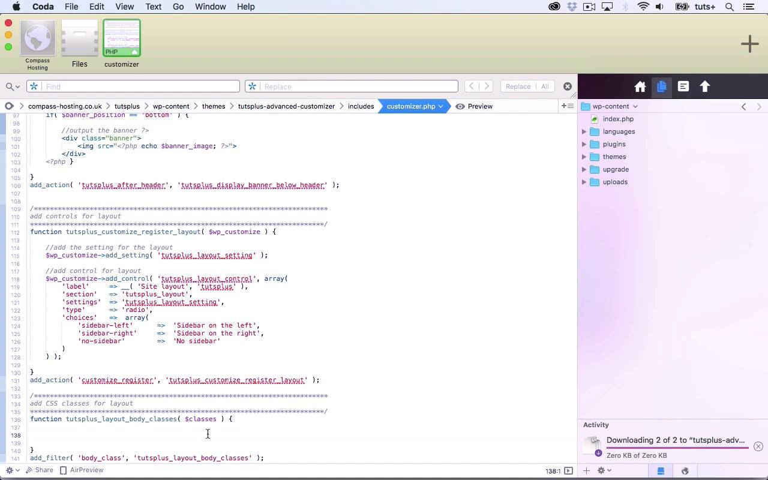
Task: Click the download progress bar
Action: 677,448
